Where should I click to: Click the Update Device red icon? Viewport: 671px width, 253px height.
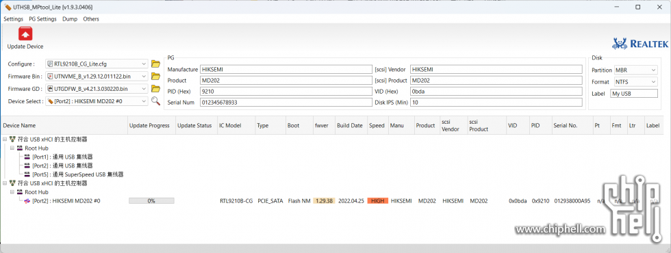point(25,34)
